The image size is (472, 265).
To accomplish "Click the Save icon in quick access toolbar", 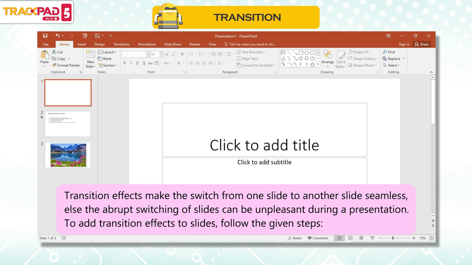I will click(x=45, y=36).
